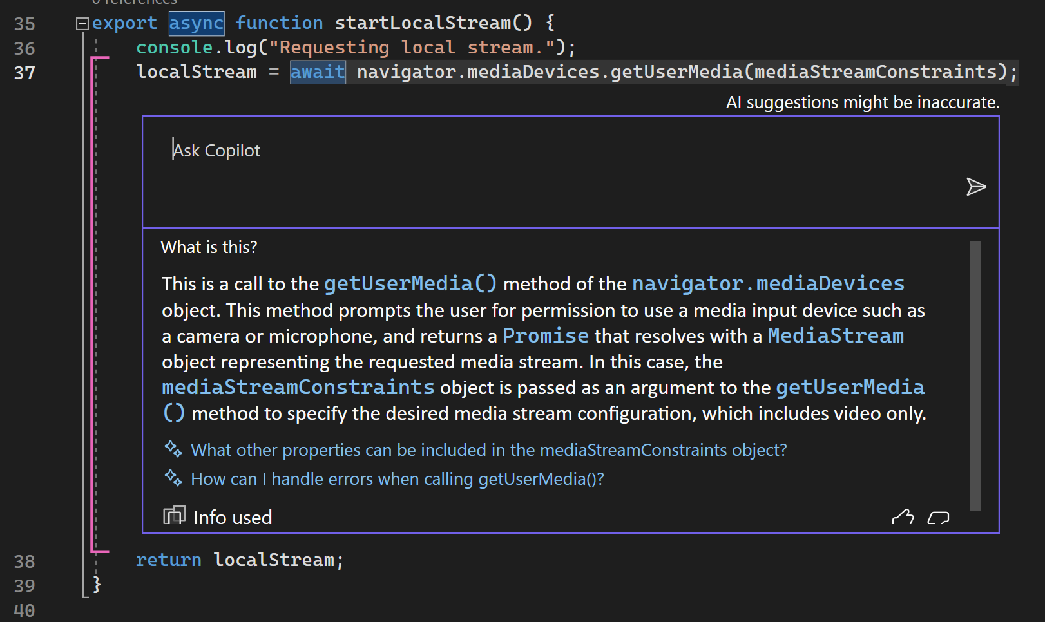Viewport: 1045px width, 622px height.
Task: Click the Promise reference in the answer
Action: [x=546, y=335]
